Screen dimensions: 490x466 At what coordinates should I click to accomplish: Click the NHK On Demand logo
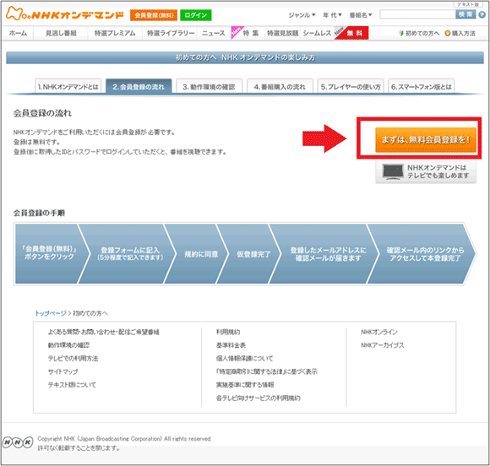[65, 14]
